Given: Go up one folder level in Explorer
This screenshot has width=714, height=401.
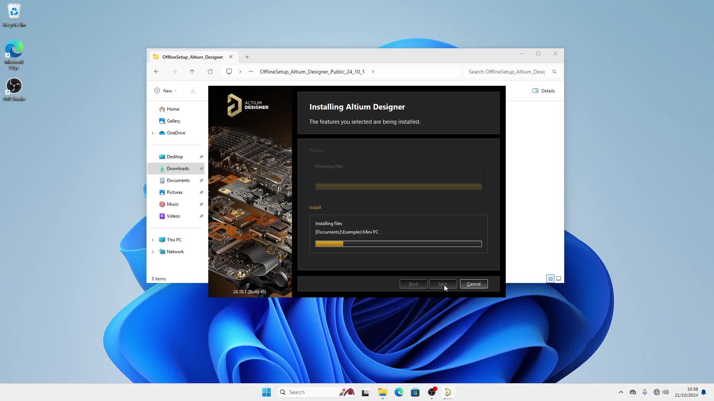Looking at the screenshot, I should coord(192,72).
